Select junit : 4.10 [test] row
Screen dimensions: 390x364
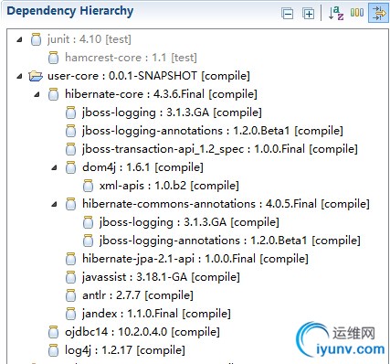click(x=90, y=39)
